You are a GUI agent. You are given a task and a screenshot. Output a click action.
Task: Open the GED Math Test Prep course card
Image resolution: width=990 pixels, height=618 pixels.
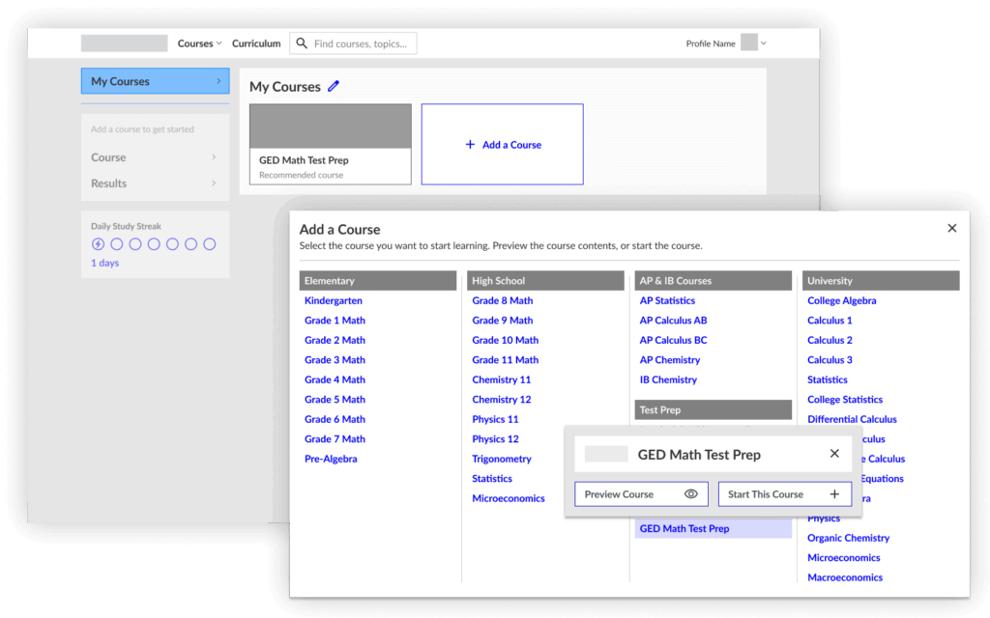(x=330, y=145)
